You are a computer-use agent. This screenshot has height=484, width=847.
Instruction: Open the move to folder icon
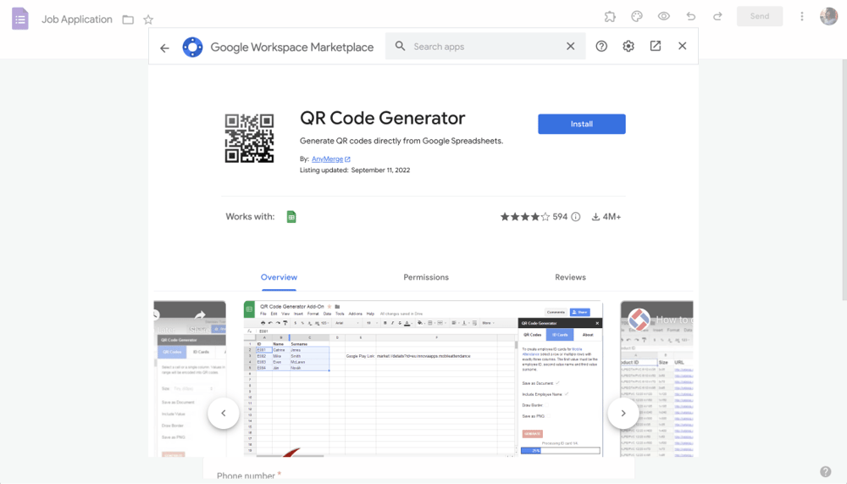tap(128, 20)
